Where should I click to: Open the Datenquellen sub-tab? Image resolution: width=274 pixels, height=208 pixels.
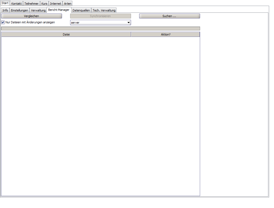81,10
